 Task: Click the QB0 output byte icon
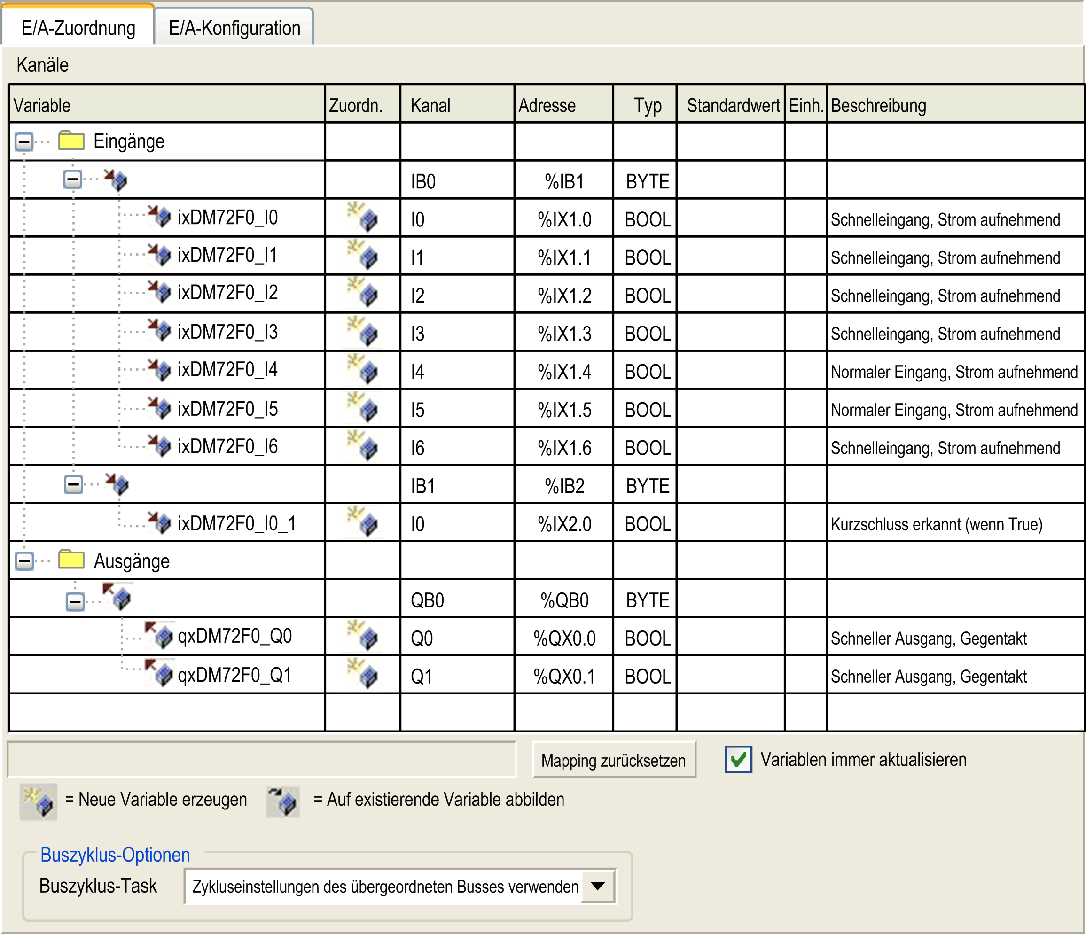pos(117,597)
